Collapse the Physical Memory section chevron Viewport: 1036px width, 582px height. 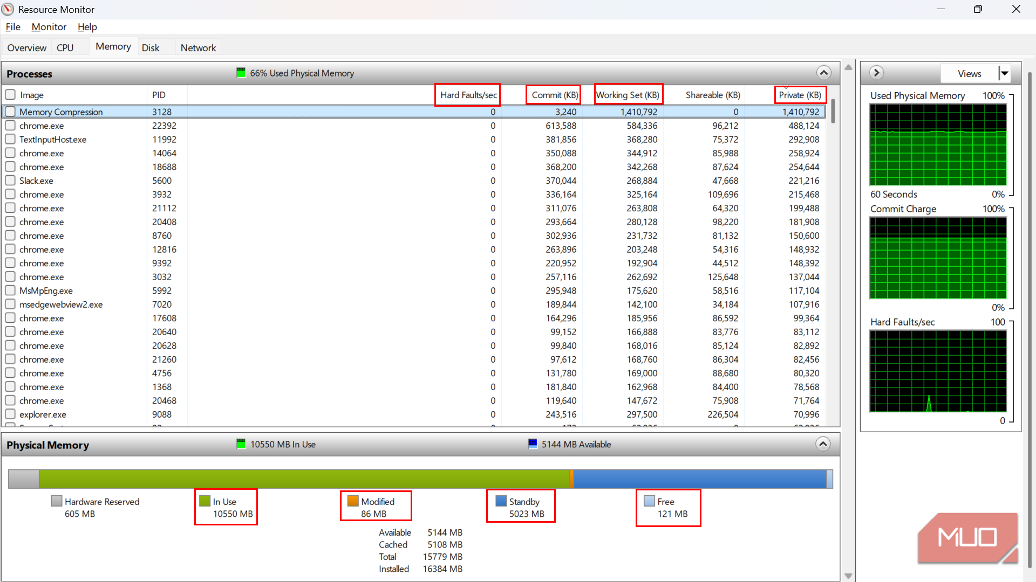pyautogui.click(x=823, y=444)
